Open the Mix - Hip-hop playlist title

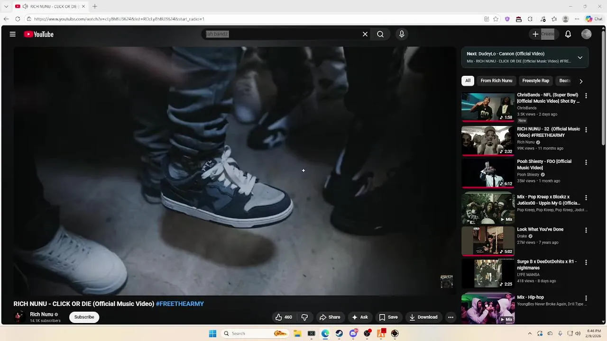[530, 297]
